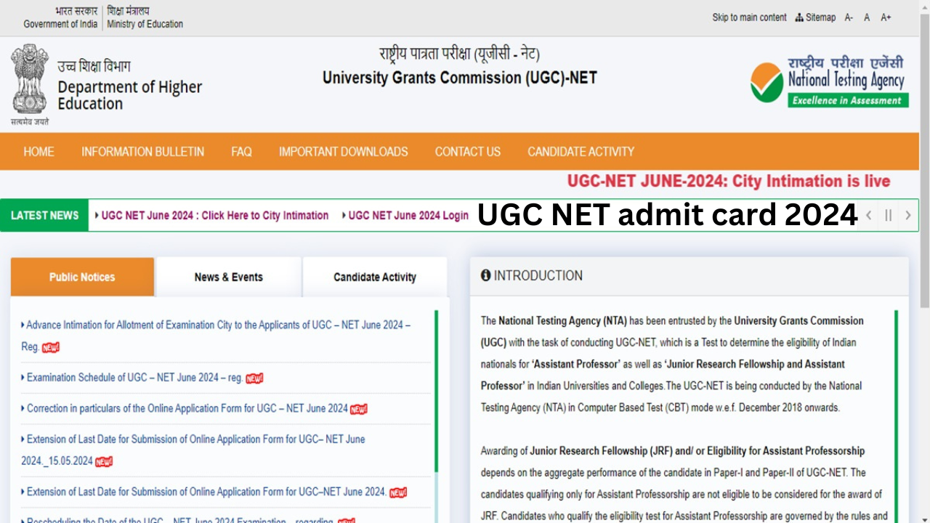The height and width of the screenshot is (523, 930).
Task: Click Skip to main content link
Action: 749,17
